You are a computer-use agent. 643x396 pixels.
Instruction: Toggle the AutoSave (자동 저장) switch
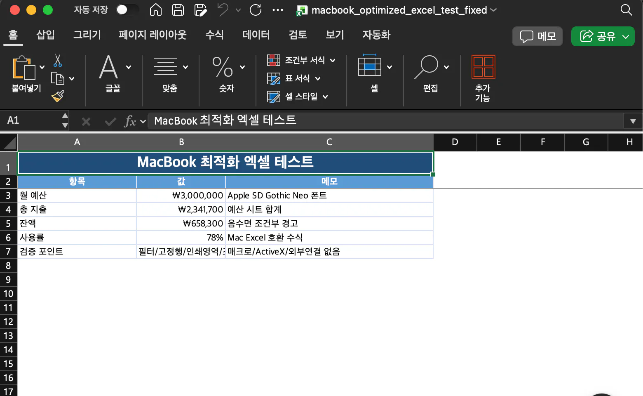point(127,9)
